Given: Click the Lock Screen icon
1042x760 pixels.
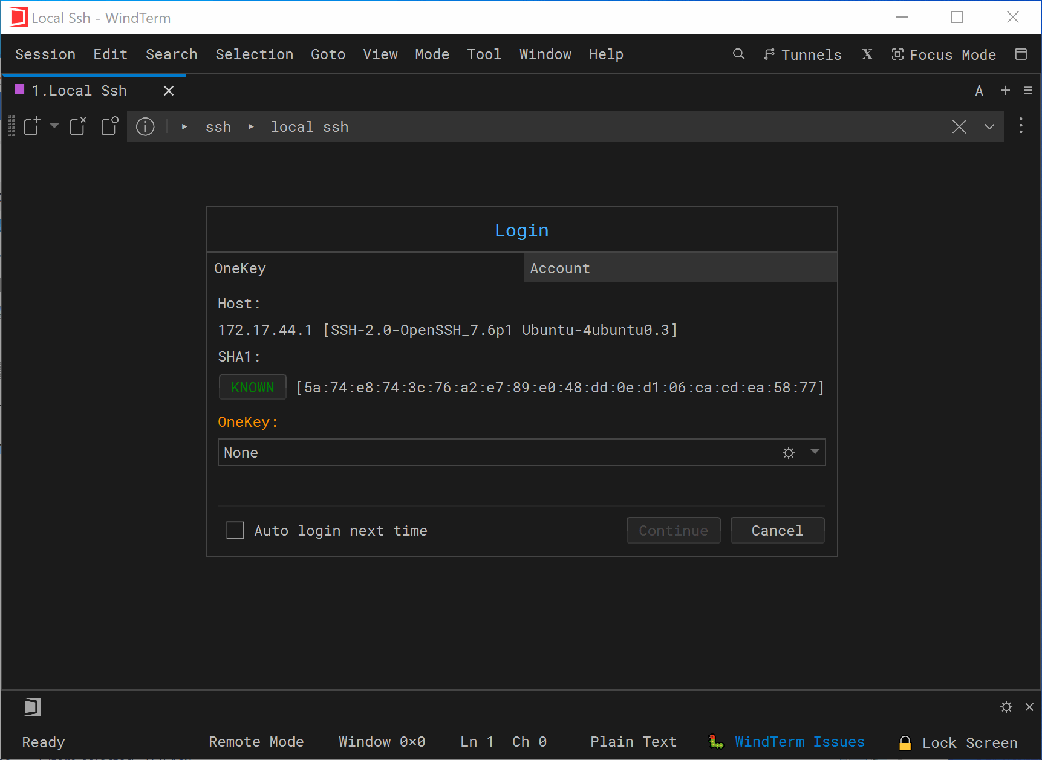Looking at the screenshot, I should point(905,742).
